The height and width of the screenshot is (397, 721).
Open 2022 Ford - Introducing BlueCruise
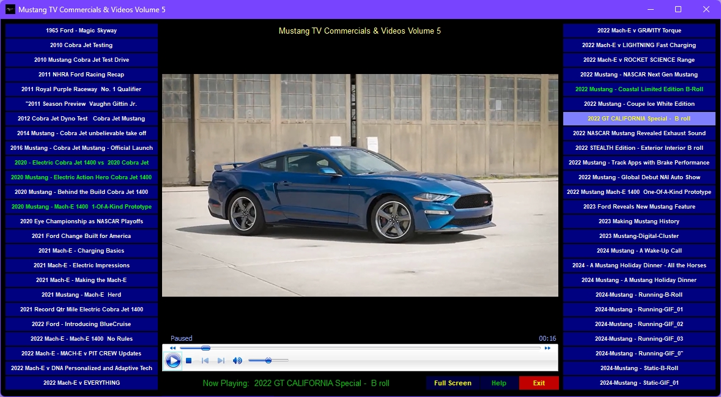pos(81,324)
